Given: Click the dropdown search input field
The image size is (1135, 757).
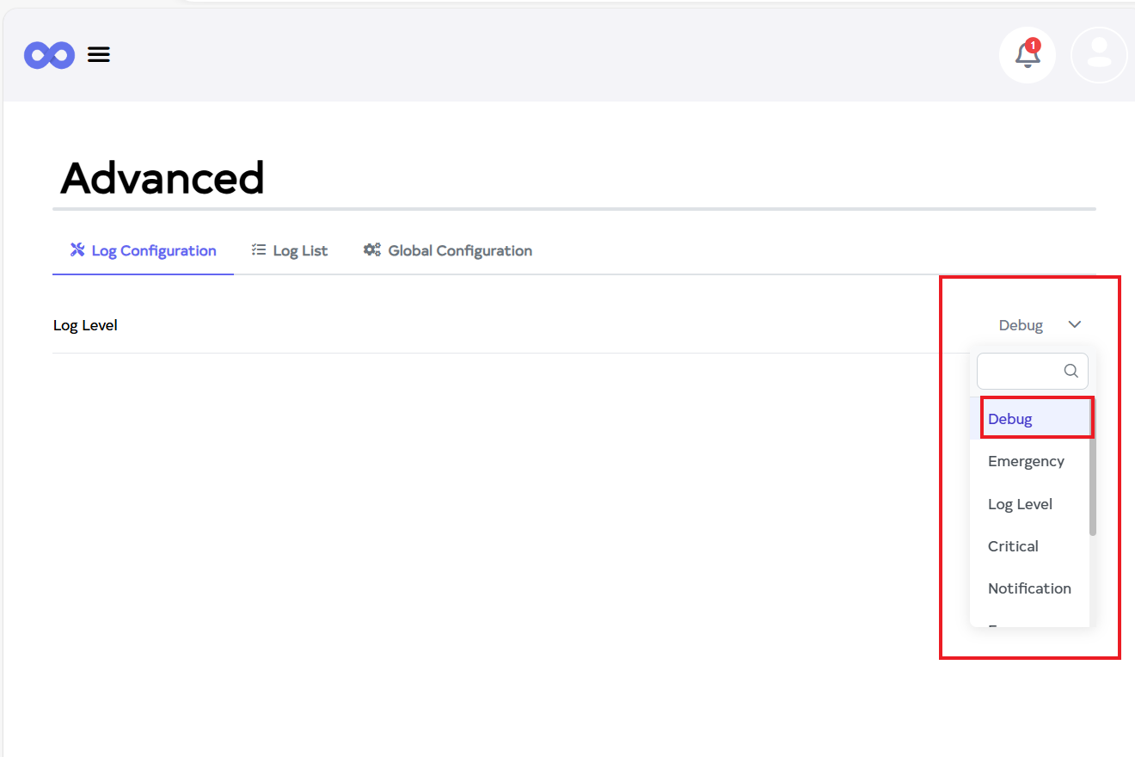Looking at the screenshot, I should pyautogui.click(x=1021, y=371).
